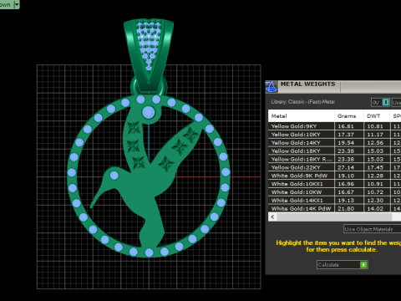The width and height of the screenshot is (401, 301).
Task: Click the 17.37 grams value
Action: coord(346,135)
